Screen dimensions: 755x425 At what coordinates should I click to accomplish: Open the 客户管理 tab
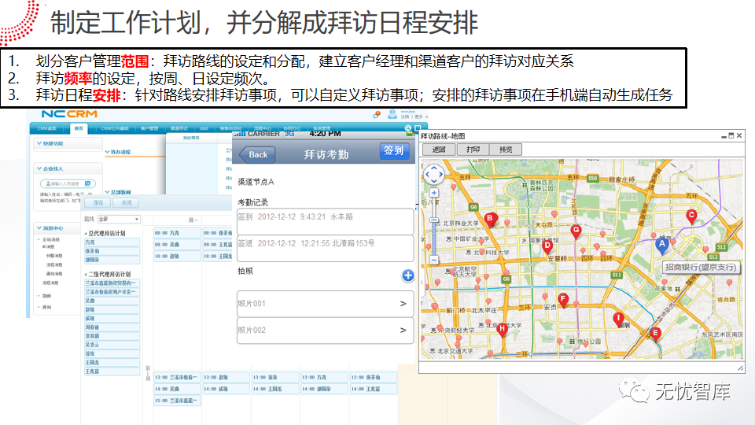pyautogui.click(x=149, y=128)
